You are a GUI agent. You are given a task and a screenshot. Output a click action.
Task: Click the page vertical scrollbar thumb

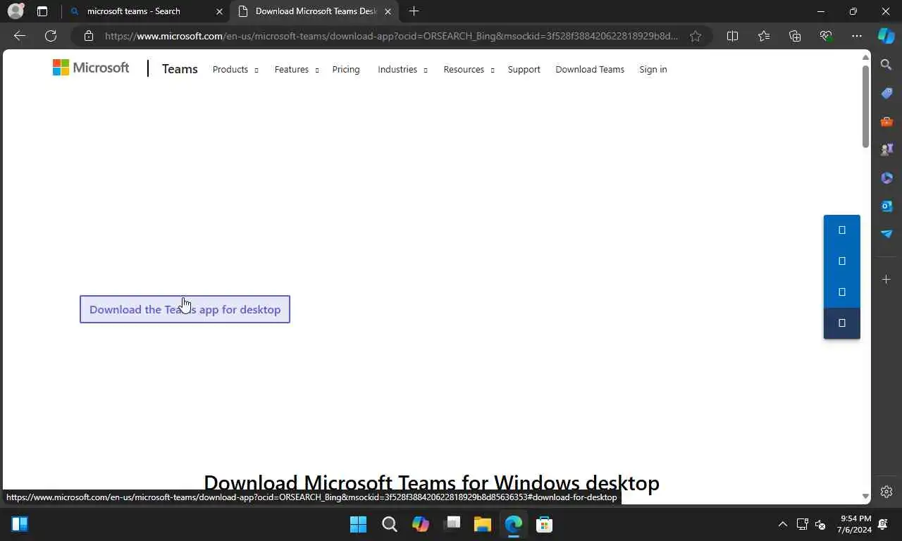click(865, 106)
